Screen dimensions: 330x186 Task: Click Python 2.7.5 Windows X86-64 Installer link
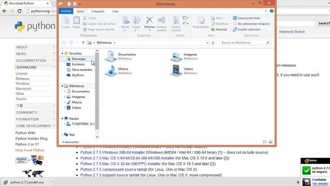[x=112, y=152]
